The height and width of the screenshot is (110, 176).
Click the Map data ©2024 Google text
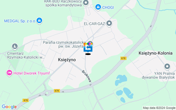coord(159,108)
